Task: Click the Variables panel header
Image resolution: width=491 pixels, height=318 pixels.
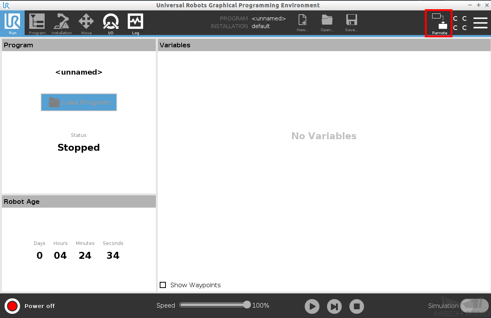Action: (324, 45)
